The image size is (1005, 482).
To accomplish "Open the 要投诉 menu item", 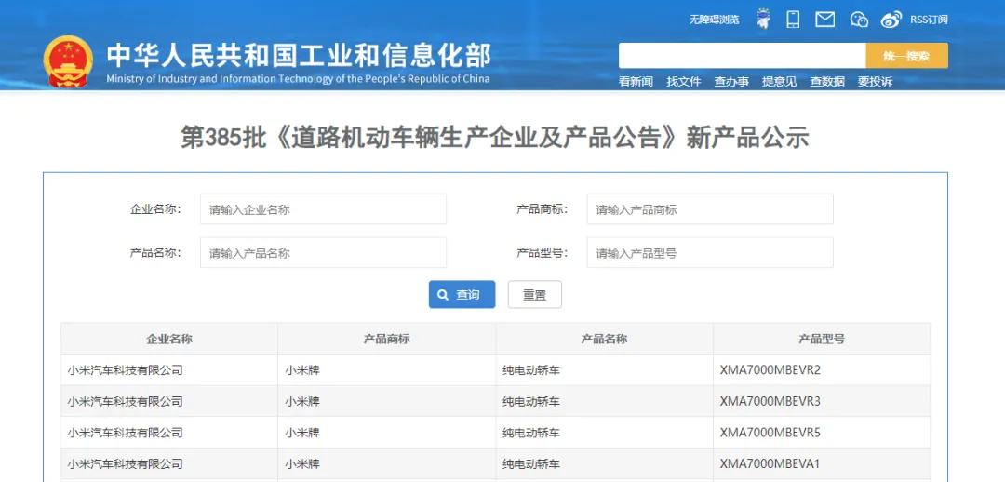I will coord(875,81).
